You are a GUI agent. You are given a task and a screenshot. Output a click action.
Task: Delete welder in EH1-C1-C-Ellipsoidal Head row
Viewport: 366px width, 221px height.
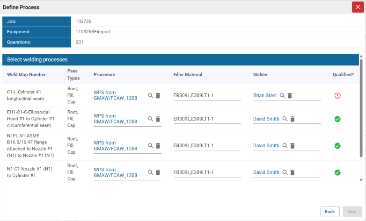coord(293,119)
